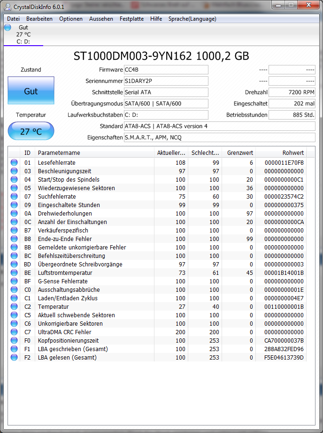Click the status orb for Kopfpositionierungszeit row
The width and height of the screenshot is (323, 433).
tap(14, 340)
